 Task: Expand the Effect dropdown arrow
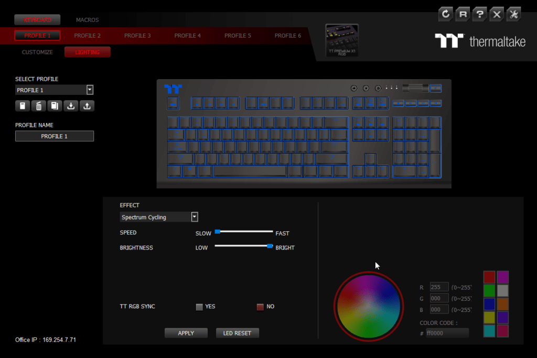pyautogui.click(x=195, y=217)
